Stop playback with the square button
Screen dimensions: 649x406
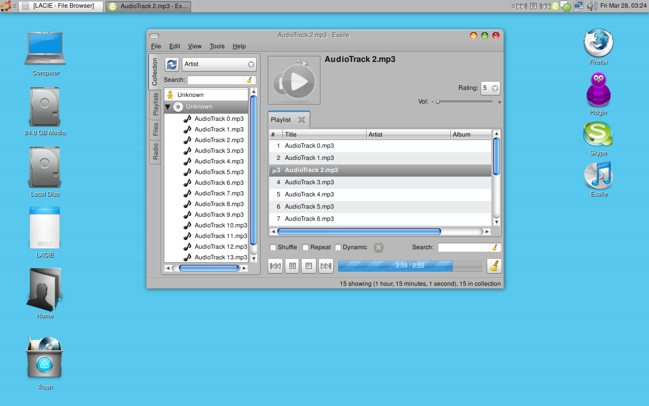309,266
